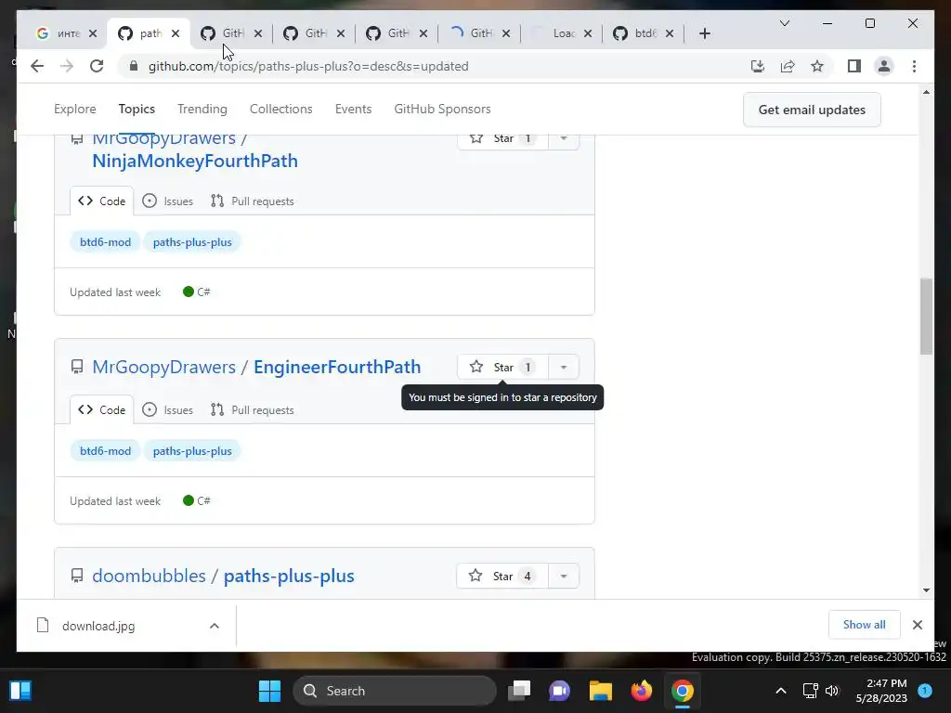This screenshot has height=713, width=951.
Task: Open the volume control in system tray
Action: (832, 691)
